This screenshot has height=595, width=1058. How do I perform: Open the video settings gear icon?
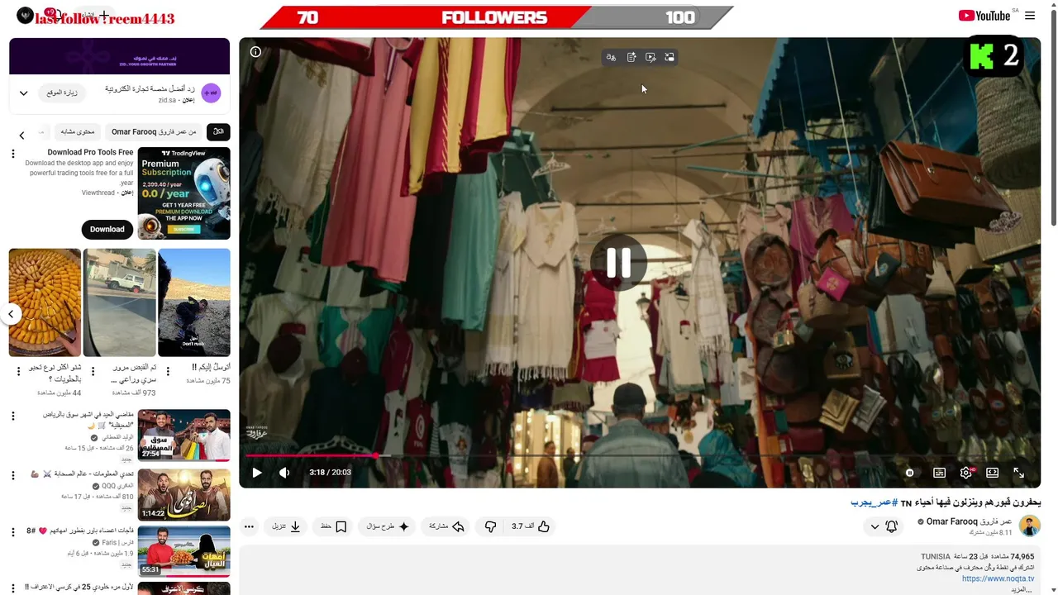(x=966, y=473)
